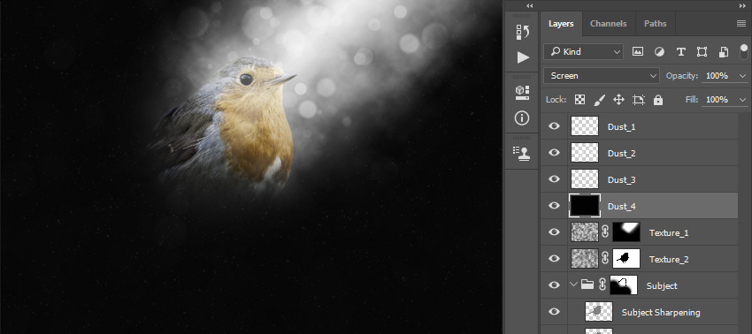The image size is (752, 334).
Task: Toggle layer filtering switch on/off
Action: [x=743, y=52]
